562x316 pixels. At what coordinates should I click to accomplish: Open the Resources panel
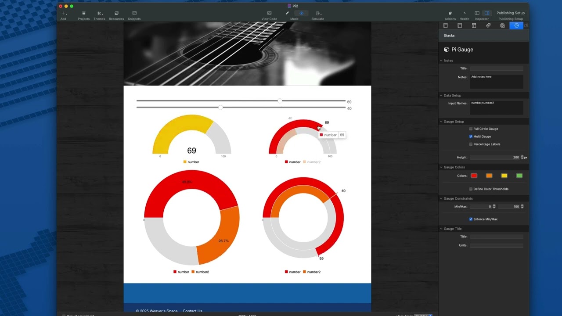pos(116,15)
